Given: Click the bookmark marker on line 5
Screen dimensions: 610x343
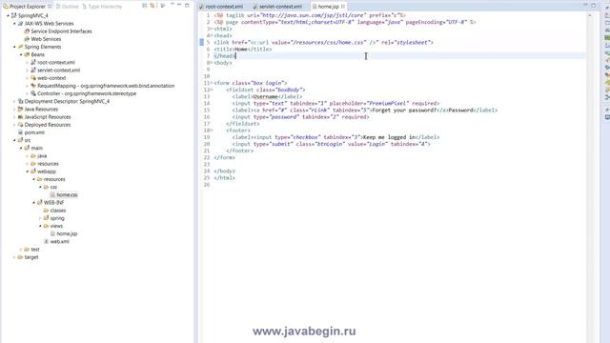Looking at the screenshot, I should click(201, 42).
